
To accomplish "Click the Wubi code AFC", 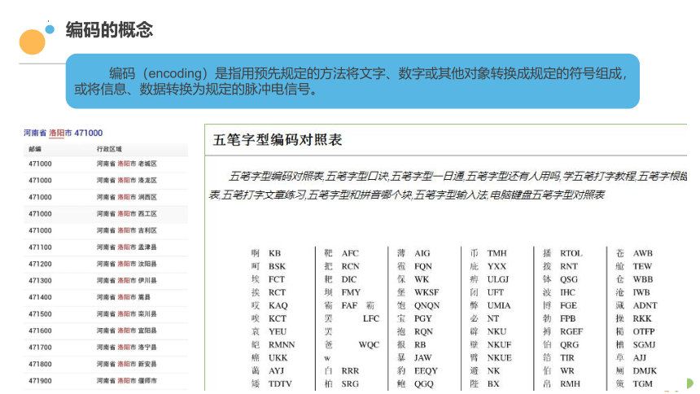I will tap(350, 253).
